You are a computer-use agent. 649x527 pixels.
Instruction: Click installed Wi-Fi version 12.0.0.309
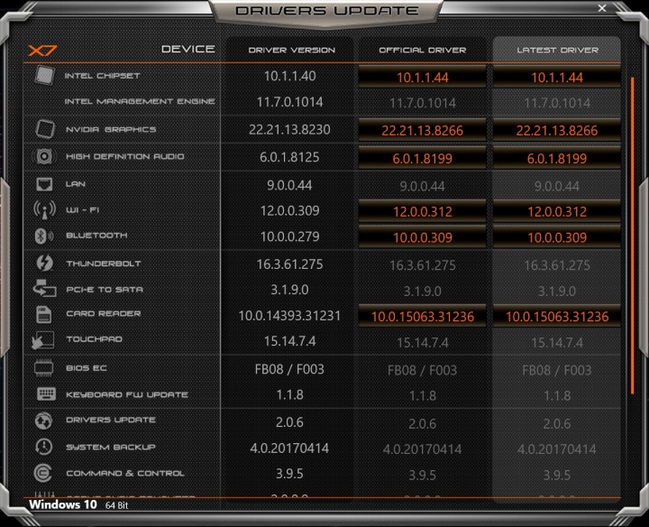click(289, 210)
